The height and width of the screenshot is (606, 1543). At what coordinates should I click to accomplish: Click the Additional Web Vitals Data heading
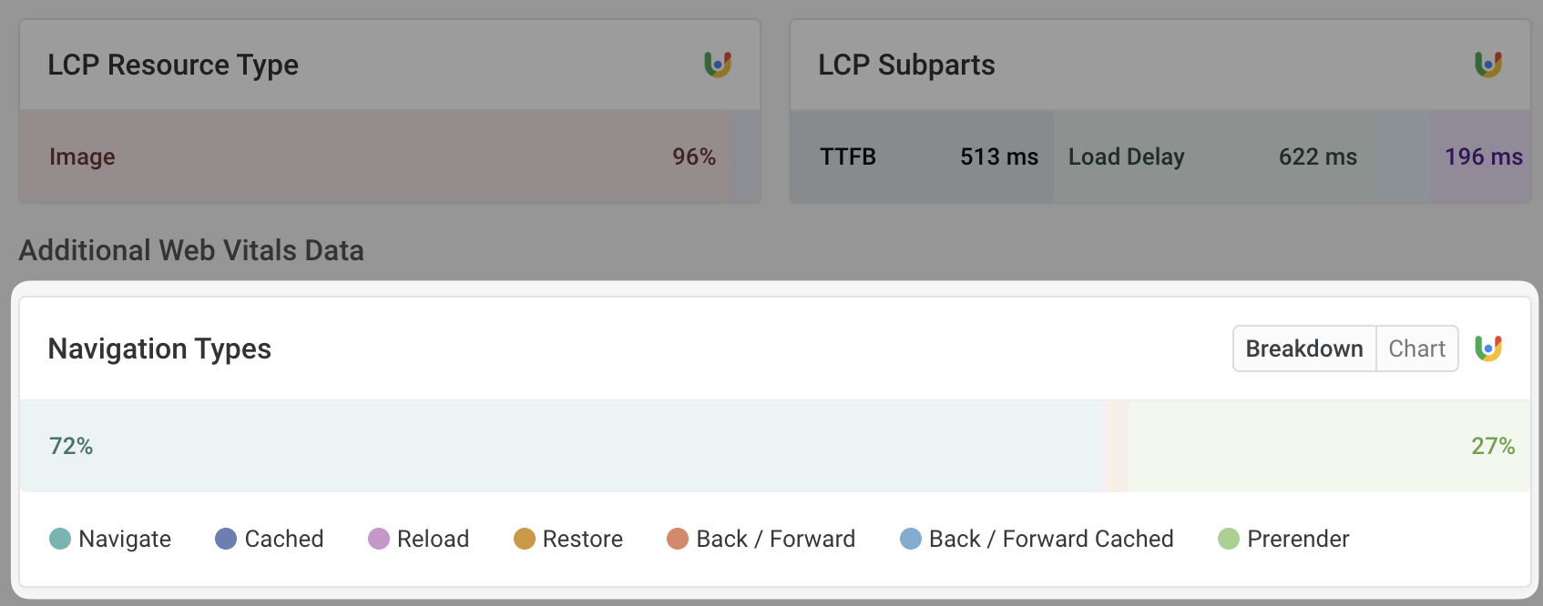click(x=191, y=250)
